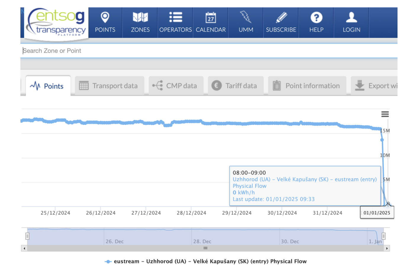Click the LOGIN navigation label
This screenshot has width=420, height=267.
tap(351, 30)
